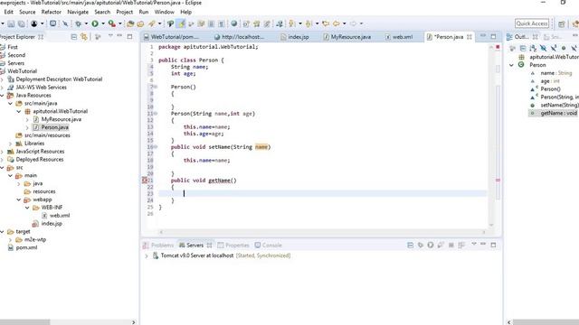Click the Debug bug icon in toolbar

click(79, 24)
